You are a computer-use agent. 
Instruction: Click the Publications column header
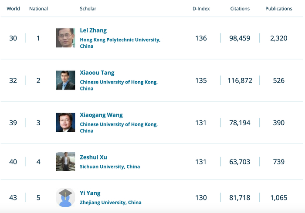pos(279,9)
